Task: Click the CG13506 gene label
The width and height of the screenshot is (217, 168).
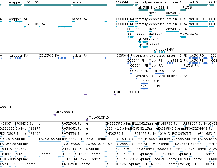Action: 32,2
